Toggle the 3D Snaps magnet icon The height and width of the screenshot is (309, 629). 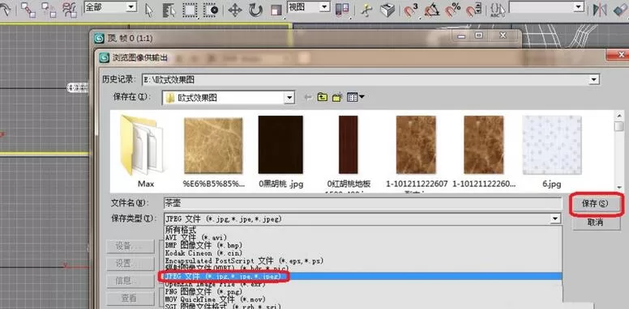(411, 10)
